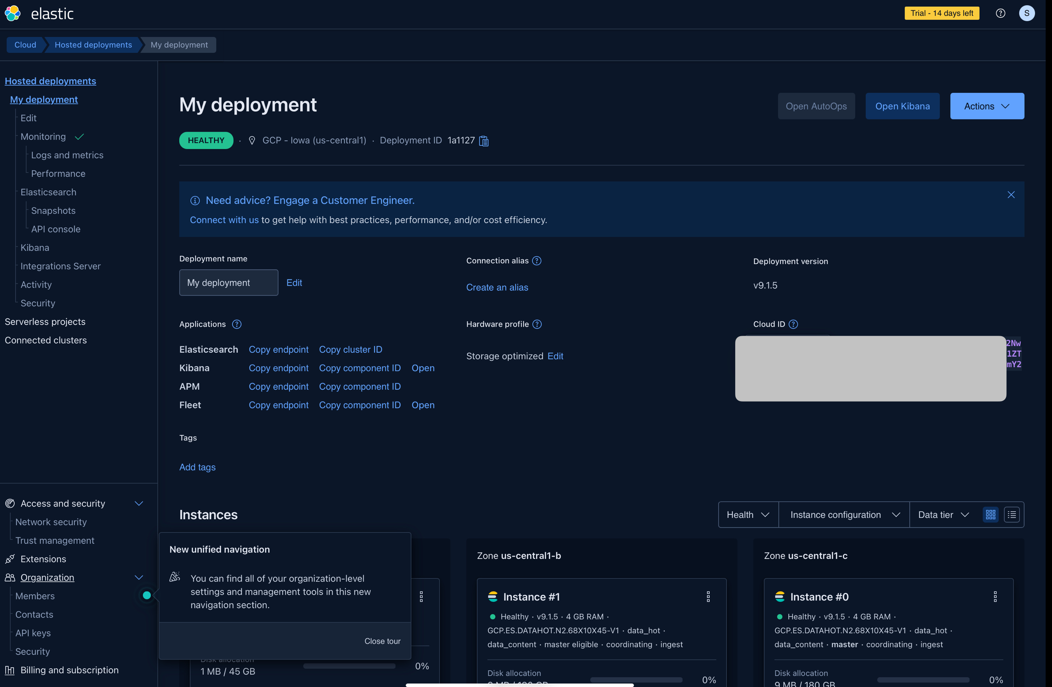Select Snapshots under Elasticsearch
This screenshot has width=1052, height=687.
[x=53, y=210]
